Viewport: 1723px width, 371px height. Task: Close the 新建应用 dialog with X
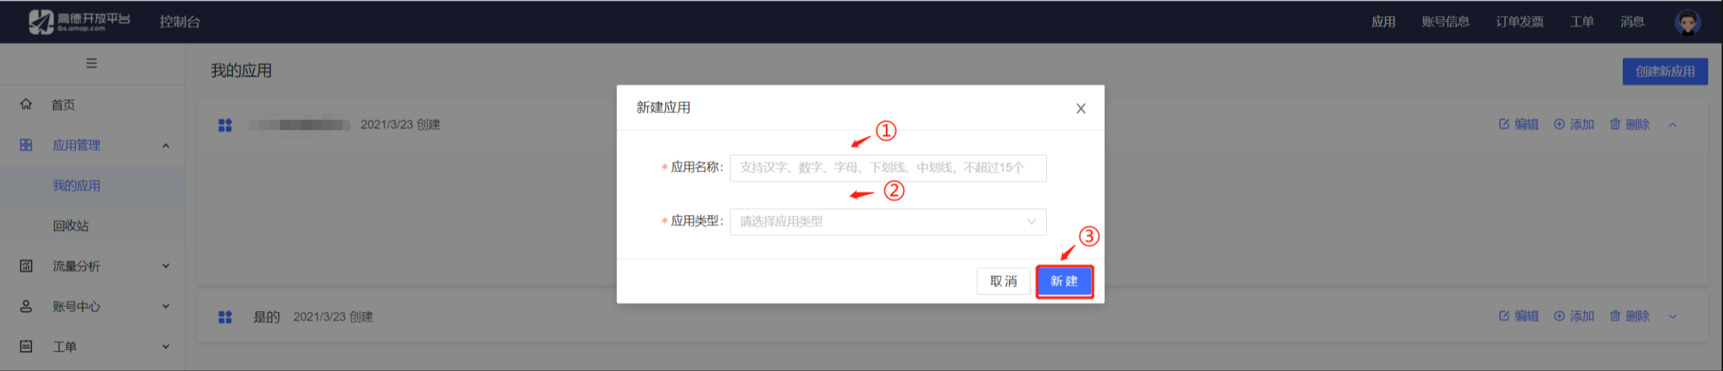click(x=1080, y=109)
